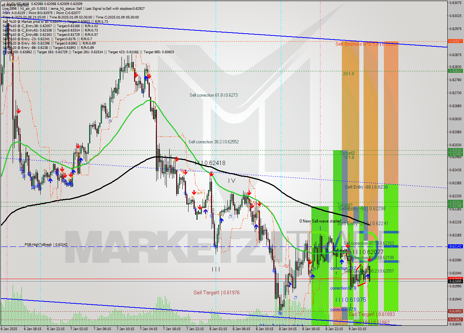Click the '8 Jan 02:15' time axis label
Image resolution: width=464 pixels, height=333 pixels.
point(218,329)
